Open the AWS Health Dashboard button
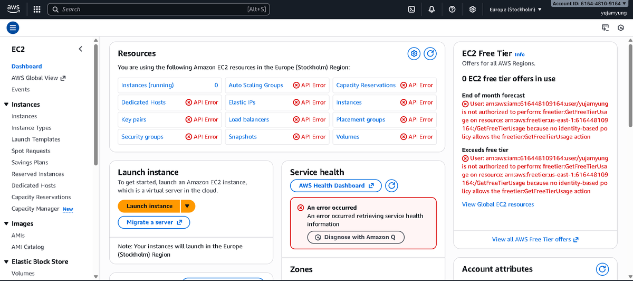The image size is (633, 281). (x=336, y=185)
